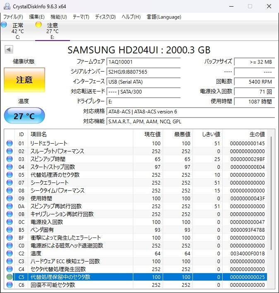This screenshot has width=279, height=293.
Task: Click status orb of row 02 スループットパフォーマンス
Action: 10,151
